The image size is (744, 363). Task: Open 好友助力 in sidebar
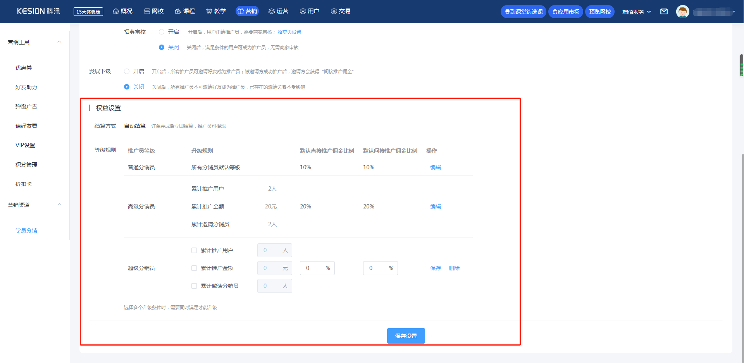[x=26, y=87]
